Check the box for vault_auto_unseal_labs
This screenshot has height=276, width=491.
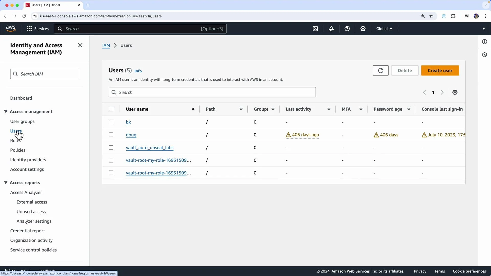(111, 148)
